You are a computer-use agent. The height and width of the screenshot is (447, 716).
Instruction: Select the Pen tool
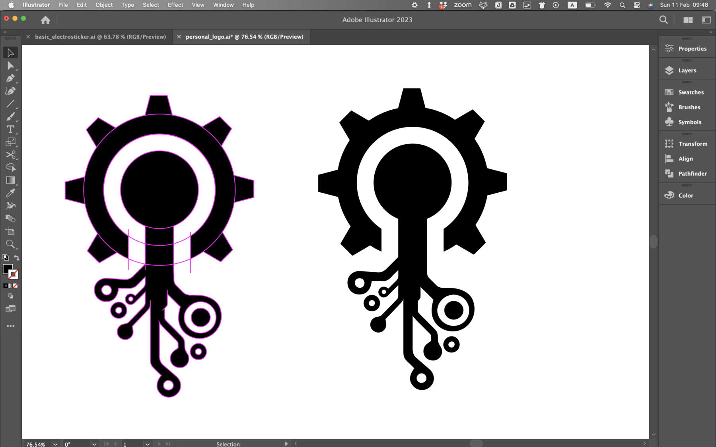pos(10,78)
